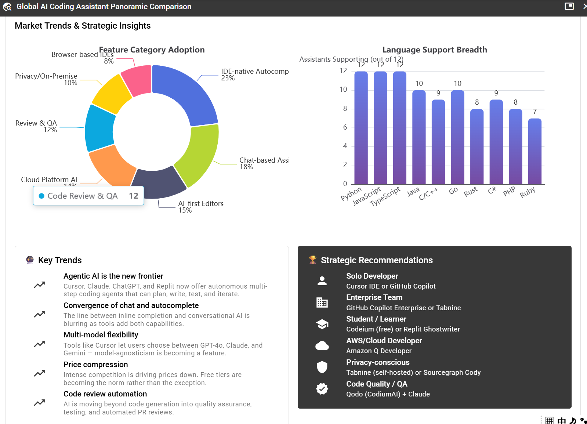Click the Go bar in the language chart
The width and height of the screenshot is (587, 424).
[457, 137]
